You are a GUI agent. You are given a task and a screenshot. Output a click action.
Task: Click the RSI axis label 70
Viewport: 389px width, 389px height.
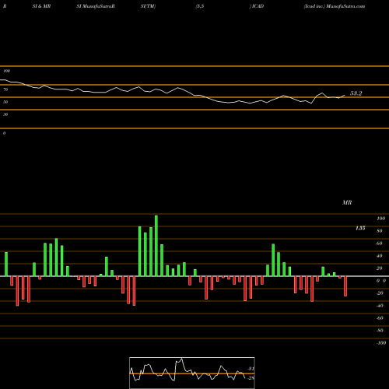tap(5, 89)
